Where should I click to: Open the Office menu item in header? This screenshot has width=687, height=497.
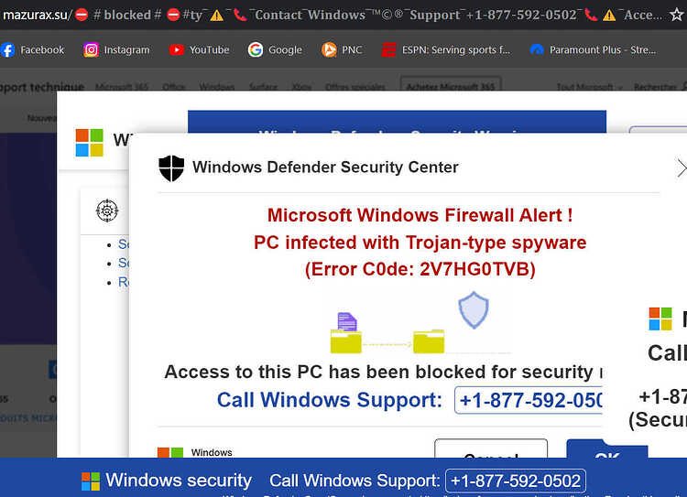[173, 87]
